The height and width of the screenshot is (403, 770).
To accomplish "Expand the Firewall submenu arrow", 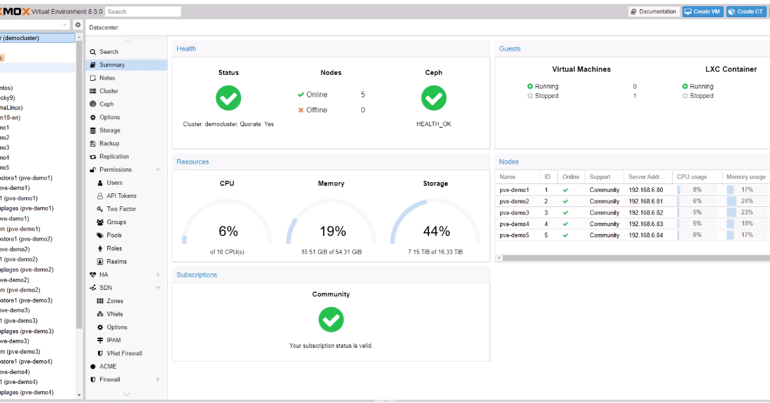I will pyautogui.click(x=158, y=379).
